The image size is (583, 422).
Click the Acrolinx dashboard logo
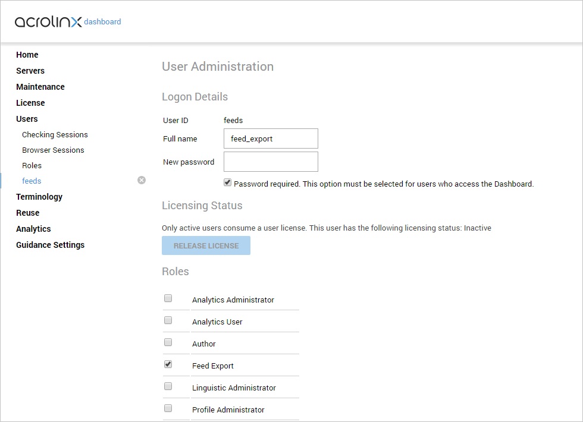68,21
